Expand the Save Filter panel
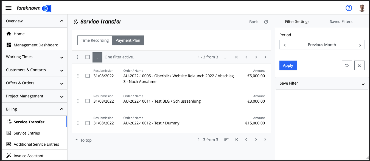Image resolution: width=370 pixels, height=161 pixels. (x=322, y=83)
